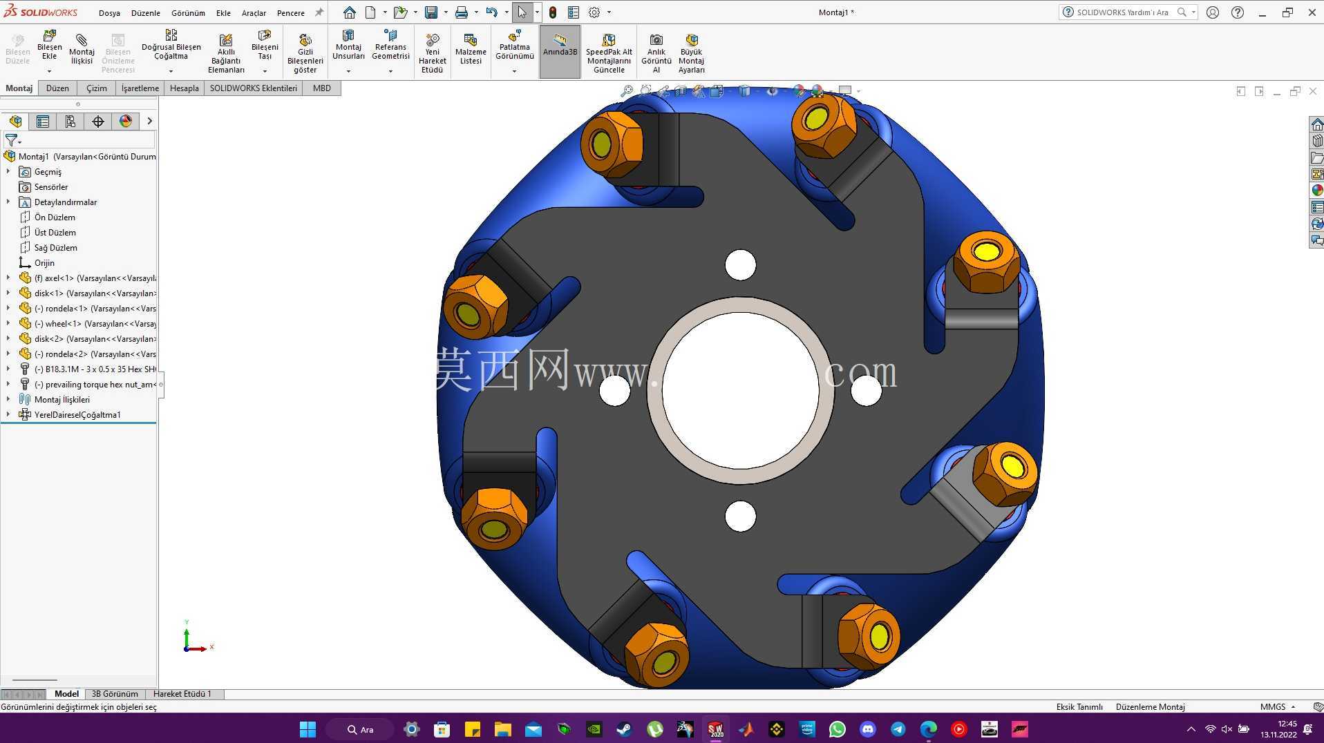
Task: Click the Bileşen Ekle (Insert Component) tool
Action: [x=49, y=46]
